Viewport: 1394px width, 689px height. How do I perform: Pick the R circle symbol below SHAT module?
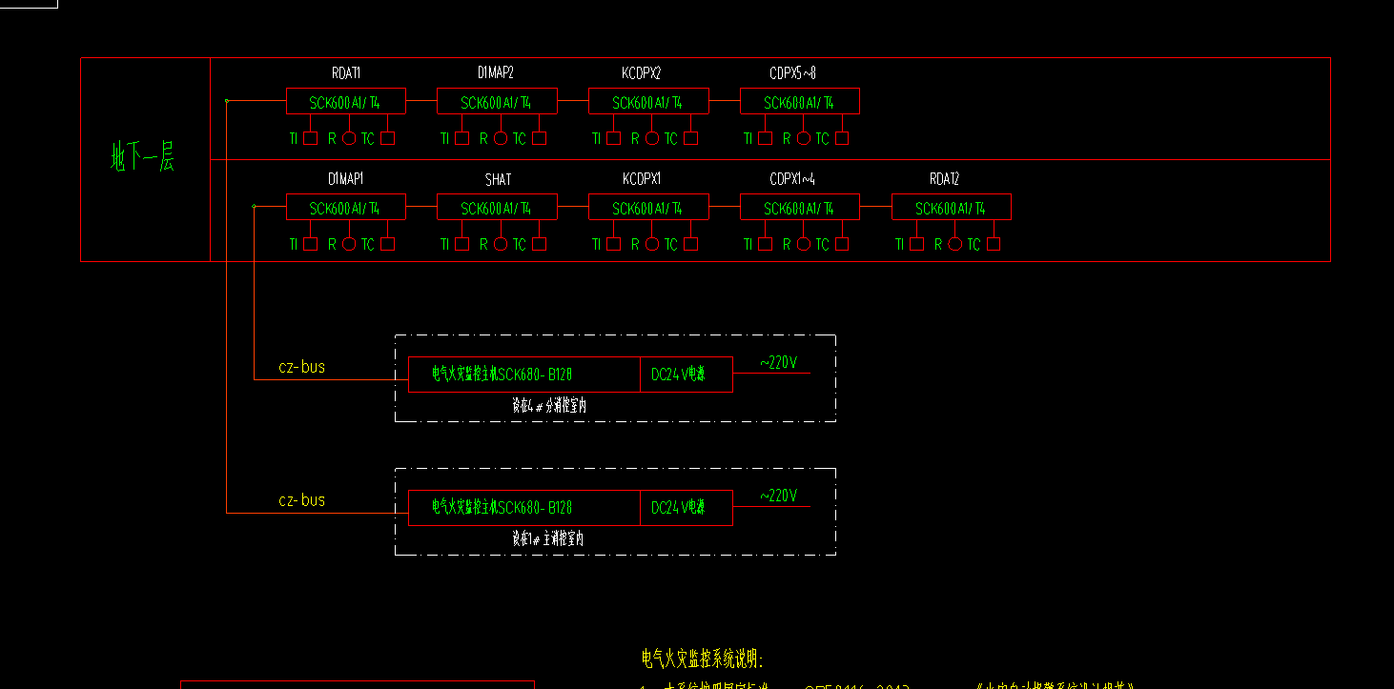click(x=501, y=244)
